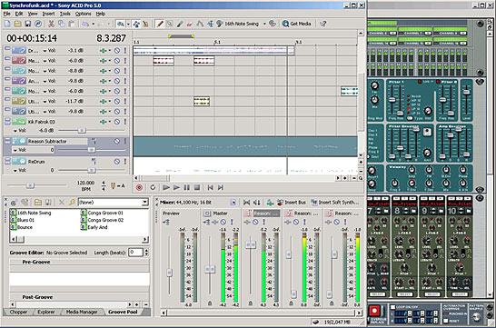
Task: Click the Get Media button
Action: click(x=296, y=24)
